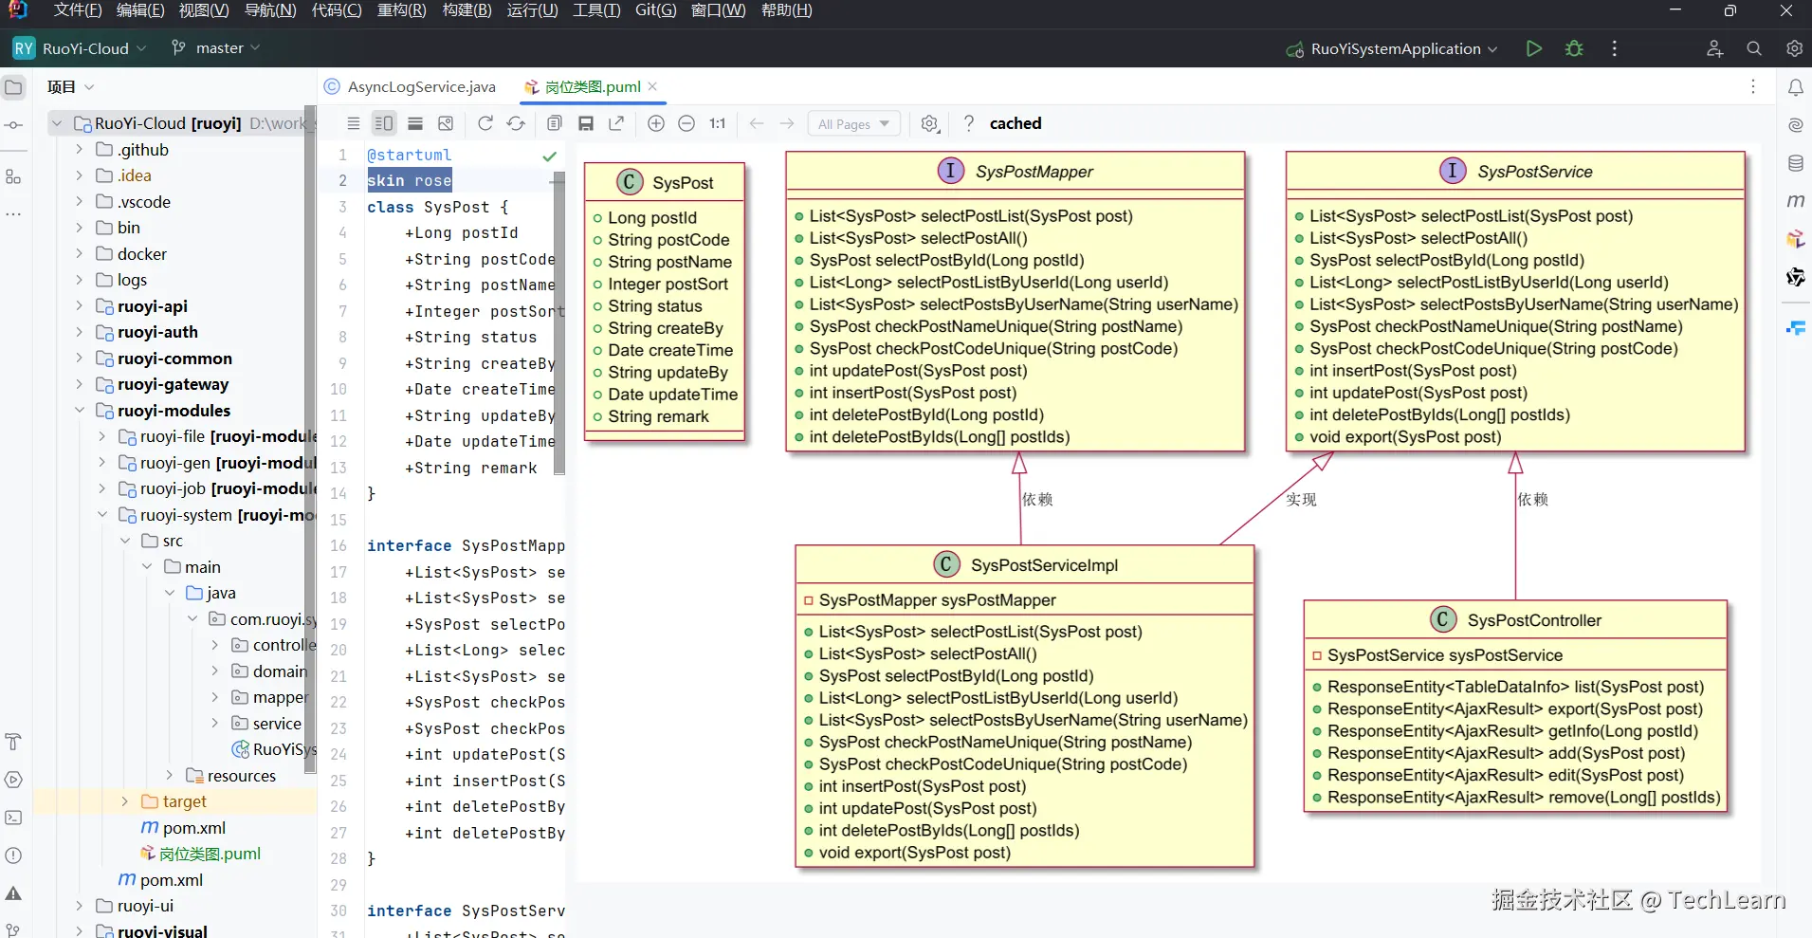Toggle the editor and preview split view
The width and height of the screenshot is (1812, 938).
click(384, 123)
